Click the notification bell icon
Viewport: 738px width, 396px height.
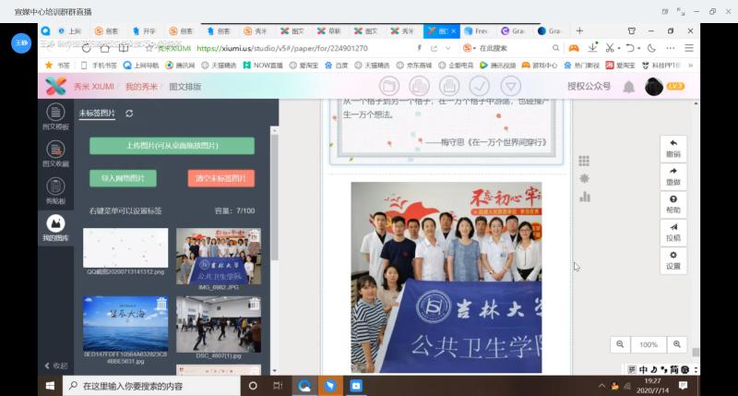[628, 86]
